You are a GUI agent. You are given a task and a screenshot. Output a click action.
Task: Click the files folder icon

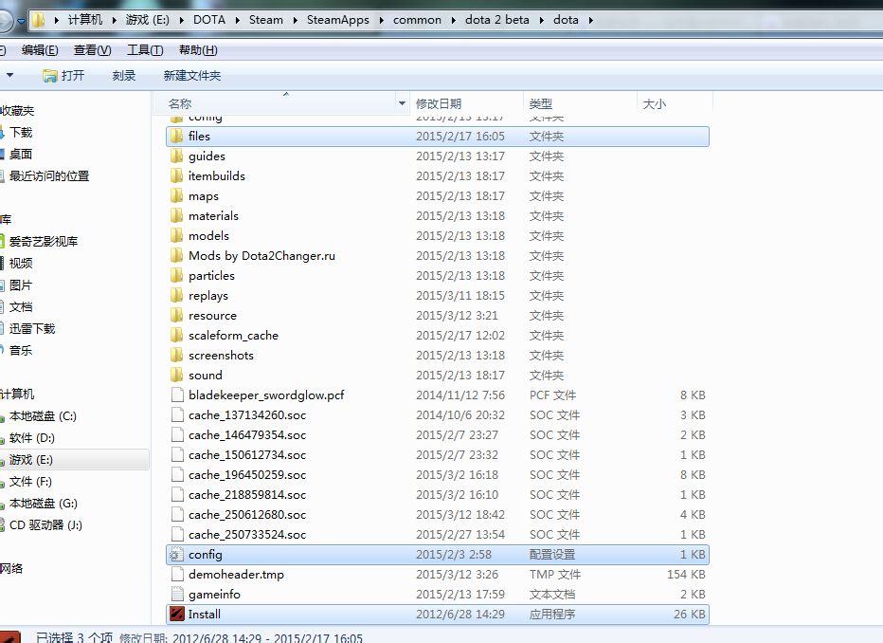point(177,136)
